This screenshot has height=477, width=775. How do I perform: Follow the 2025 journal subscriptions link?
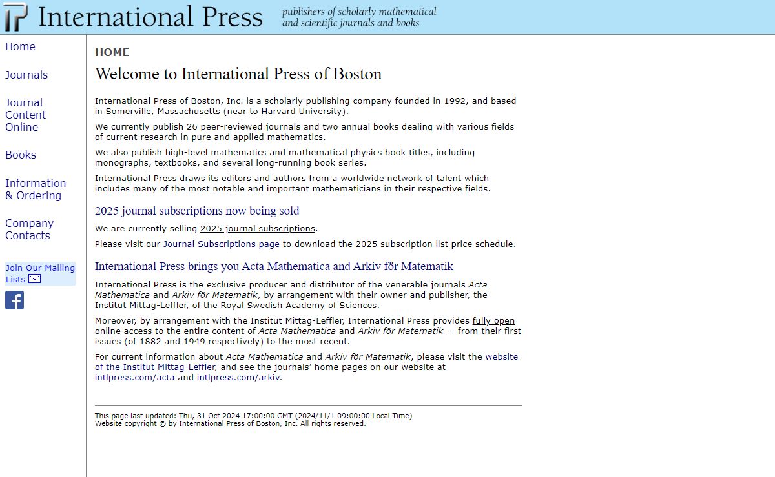pyautogui.click(x=258, y=229)
